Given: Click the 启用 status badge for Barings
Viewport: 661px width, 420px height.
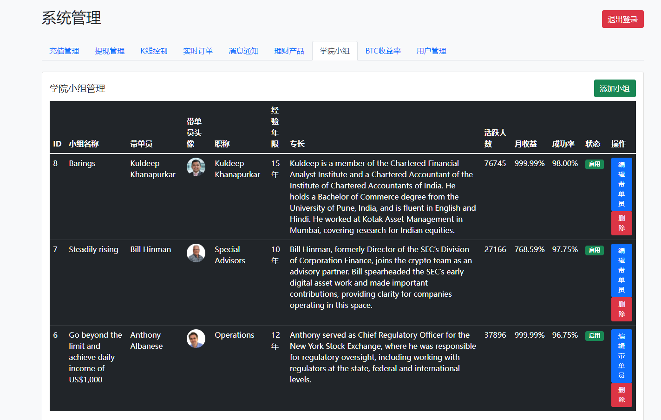Looking at the screenshot, I should click(594, 164).
